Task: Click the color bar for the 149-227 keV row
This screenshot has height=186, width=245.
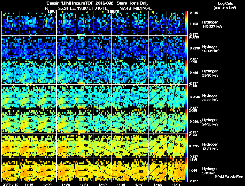Action: [x=186, y=24]
